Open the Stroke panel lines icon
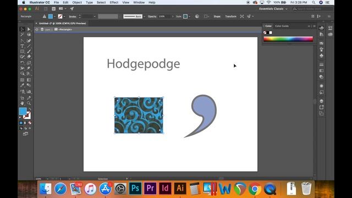The width and height of the screenshot is (352, 198). coord(321,64)
